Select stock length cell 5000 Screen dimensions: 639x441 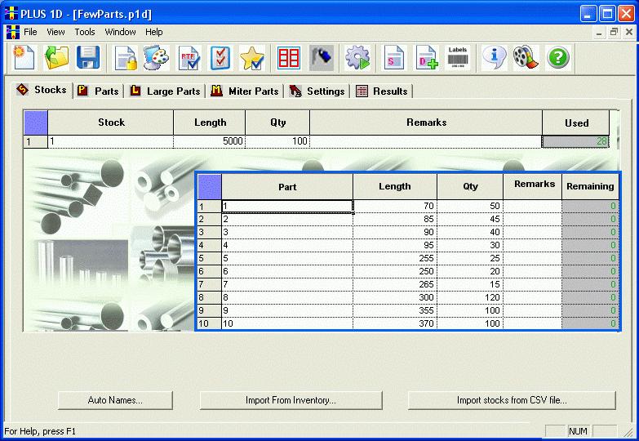tap(209, 141)
